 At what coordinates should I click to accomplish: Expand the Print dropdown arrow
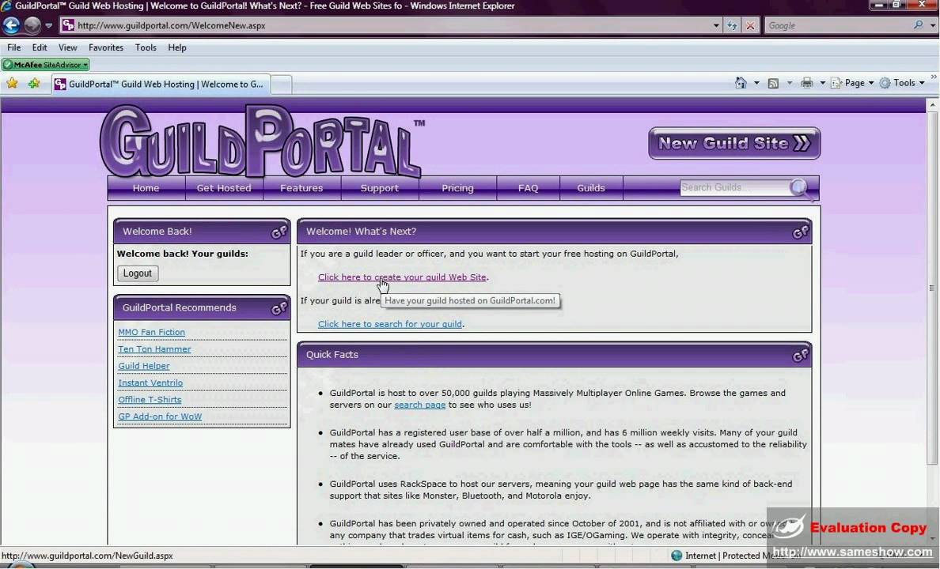[x=823, y=83]
